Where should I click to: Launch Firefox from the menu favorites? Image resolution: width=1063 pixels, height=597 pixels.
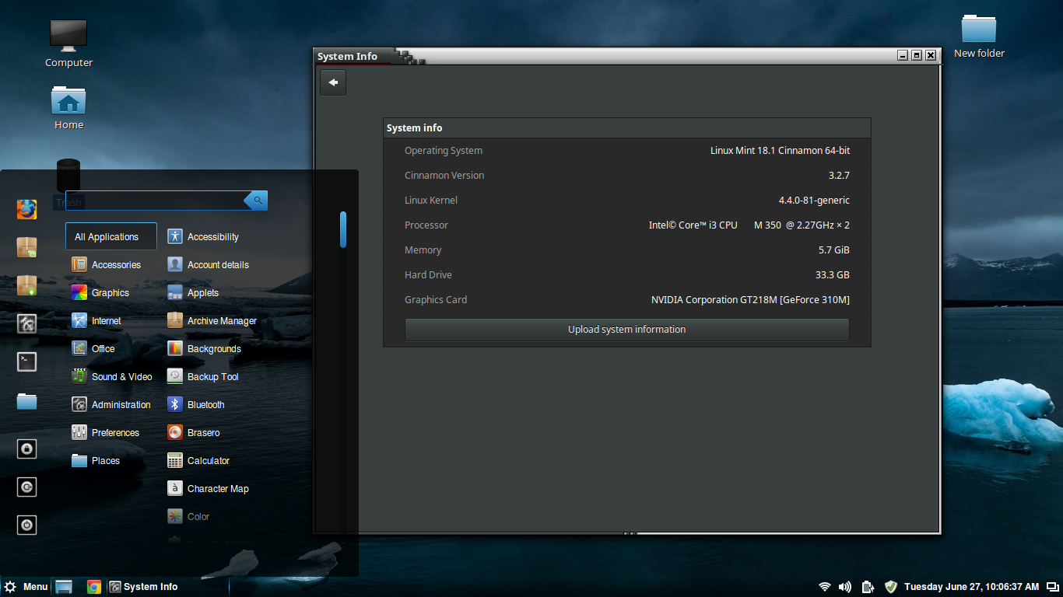27,209
